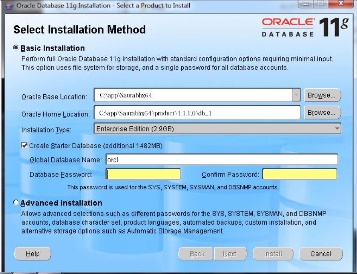Image resolution: width=357 pixels, height=274 pixels.
Task: Select the Advanced Installation radio button
Action: [x=16, y=202]
